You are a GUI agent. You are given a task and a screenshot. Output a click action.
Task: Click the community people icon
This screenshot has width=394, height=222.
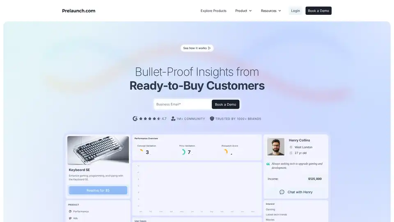pos(173,119)
